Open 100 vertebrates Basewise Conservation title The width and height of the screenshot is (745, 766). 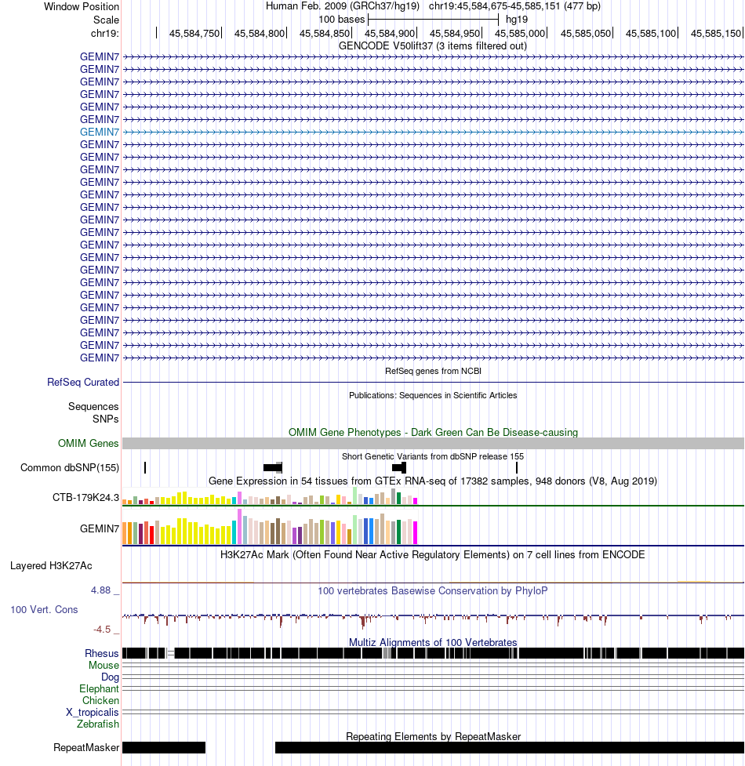coord(433,590)
